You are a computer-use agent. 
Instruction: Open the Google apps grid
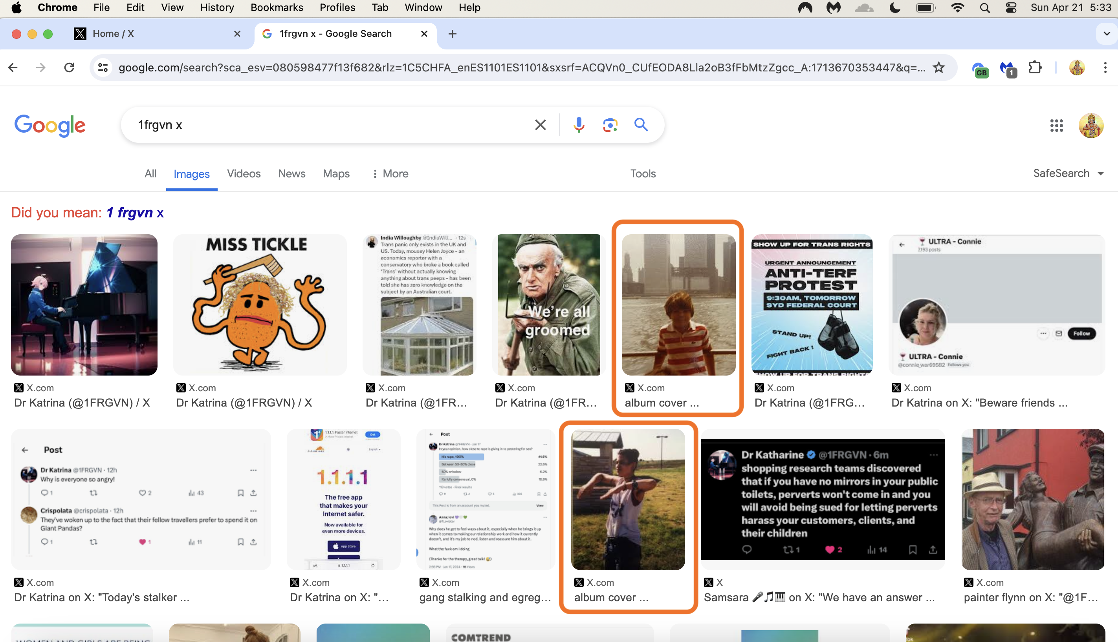point(1056,125)
